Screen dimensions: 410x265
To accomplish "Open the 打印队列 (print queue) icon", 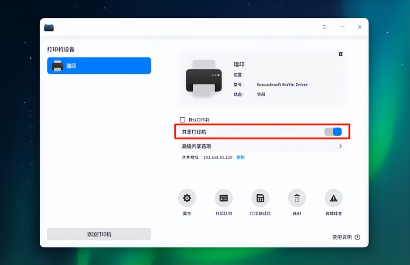I will [224, 198].
